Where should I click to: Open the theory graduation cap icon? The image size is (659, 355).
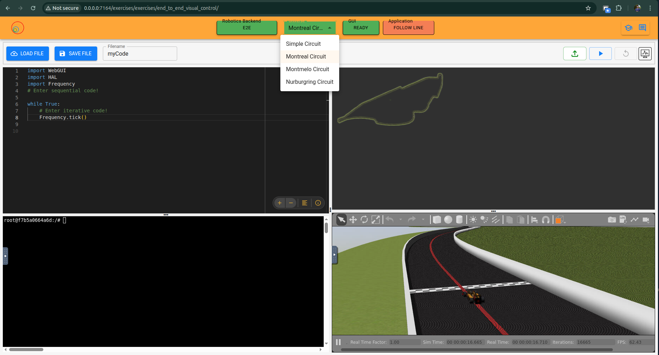[x=629, y=28]
